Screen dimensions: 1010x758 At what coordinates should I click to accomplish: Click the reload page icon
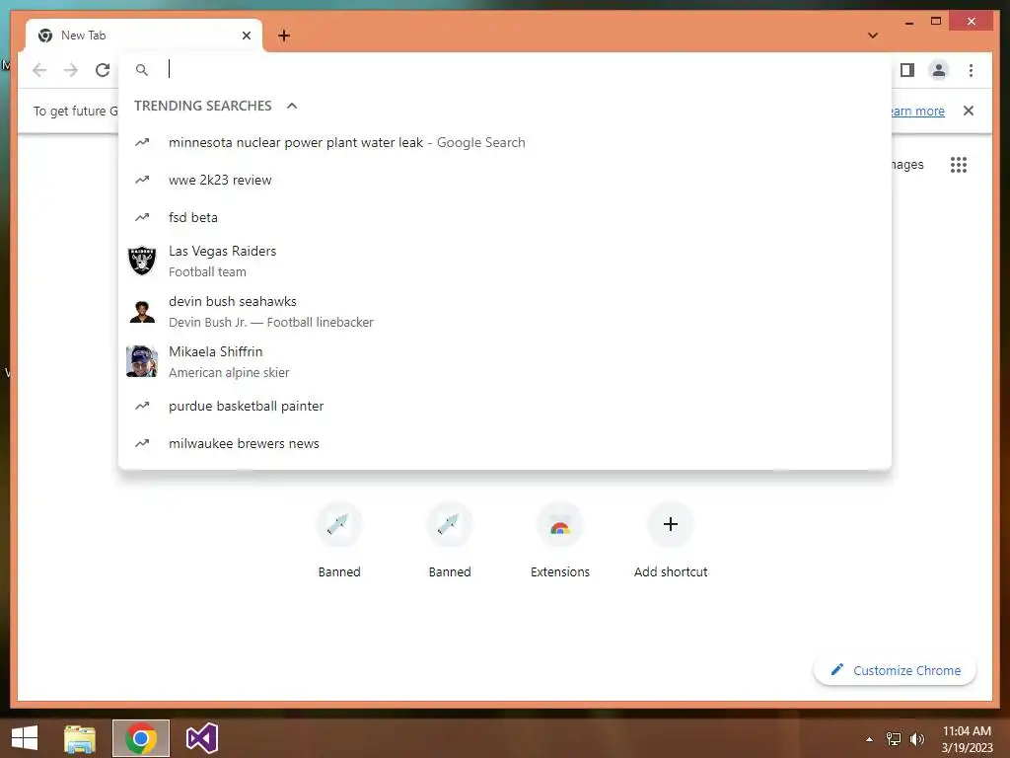click(103, 70)
